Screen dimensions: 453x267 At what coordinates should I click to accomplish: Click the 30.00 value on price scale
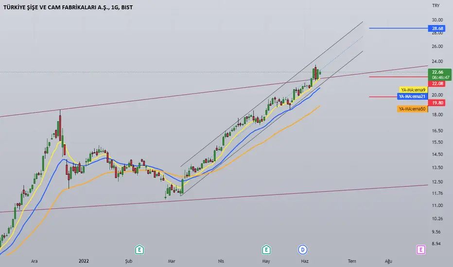[437, 20]
